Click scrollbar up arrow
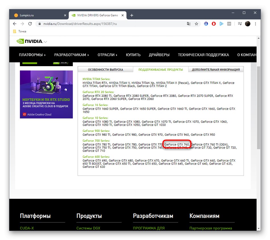Screen dimensions: 270x240 click(258, 38)
